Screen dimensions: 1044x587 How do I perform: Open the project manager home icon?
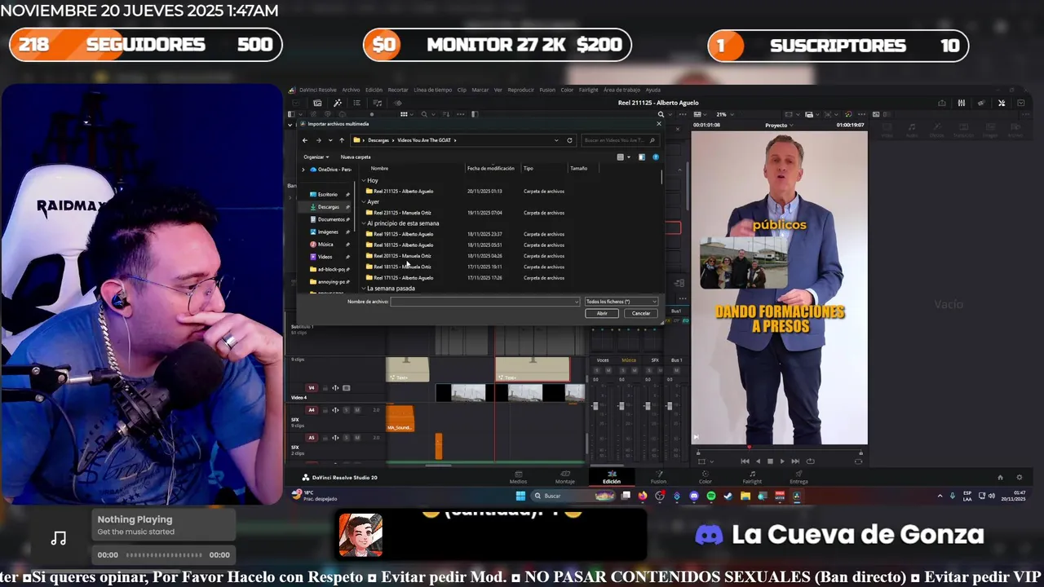[x=1000, y=477]
